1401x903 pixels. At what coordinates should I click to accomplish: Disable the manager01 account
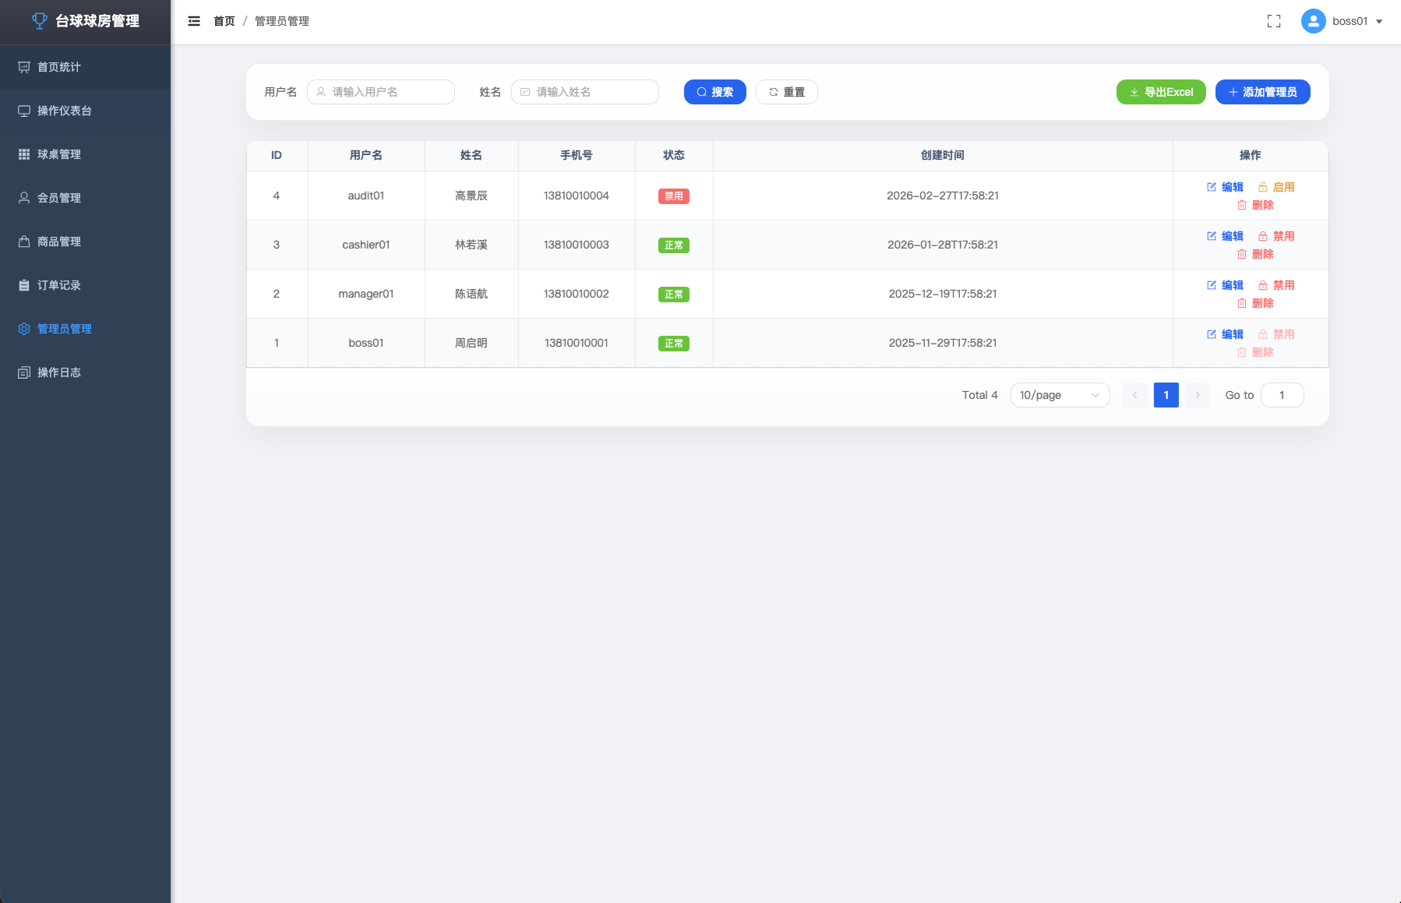click(x=1276, y=285)
